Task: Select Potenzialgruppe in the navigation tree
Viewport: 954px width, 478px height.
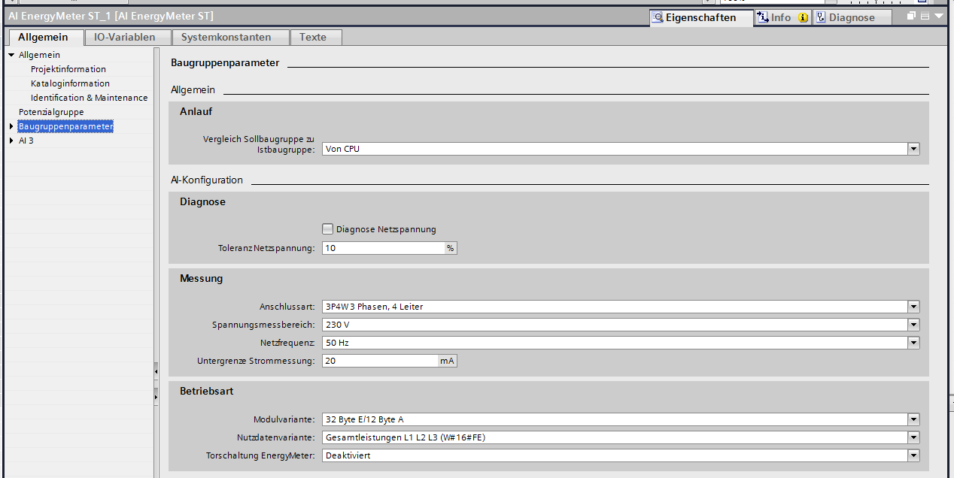Action: (x=51, y=112)
